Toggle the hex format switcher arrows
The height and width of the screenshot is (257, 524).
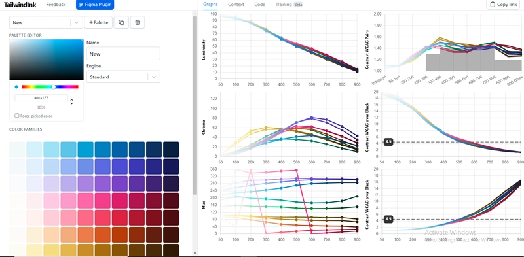[71, 101]
